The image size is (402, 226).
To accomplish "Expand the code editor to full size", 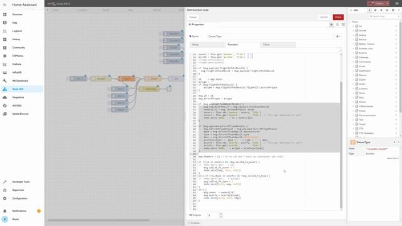I will (340, 50).
